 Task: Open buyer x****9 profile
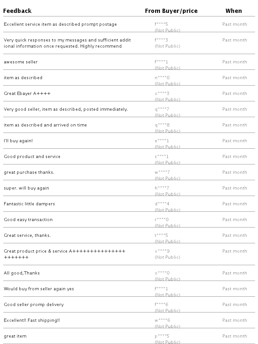point(162,251)
